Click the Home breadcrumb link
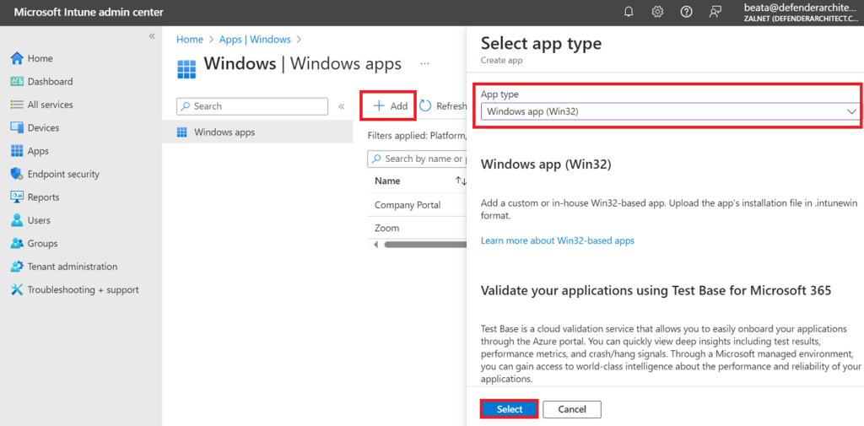864x426 pixels. [x=190, y=40]
